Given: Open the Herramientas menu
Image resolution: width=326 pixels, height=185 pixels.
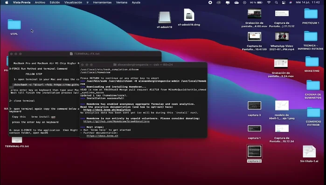Looking at the screenshot, I should pos(102,2).
